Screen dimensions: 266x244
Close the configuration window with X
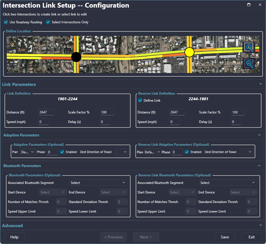tap(260, 5)
